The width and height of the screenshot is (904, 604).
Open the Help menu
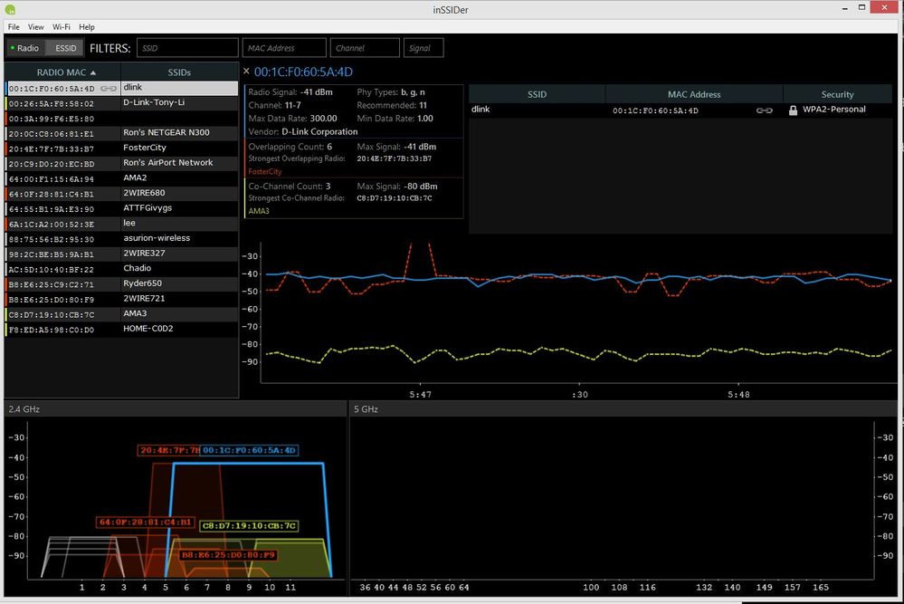[87, 27]
